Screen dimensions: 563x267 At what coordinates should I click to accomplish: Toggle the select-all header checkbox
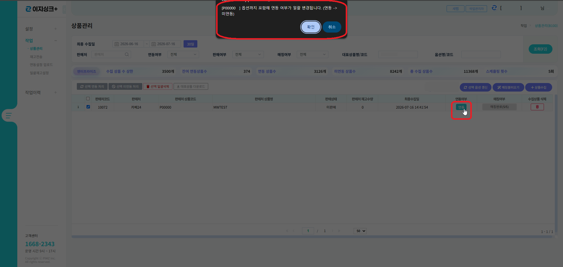88,99
